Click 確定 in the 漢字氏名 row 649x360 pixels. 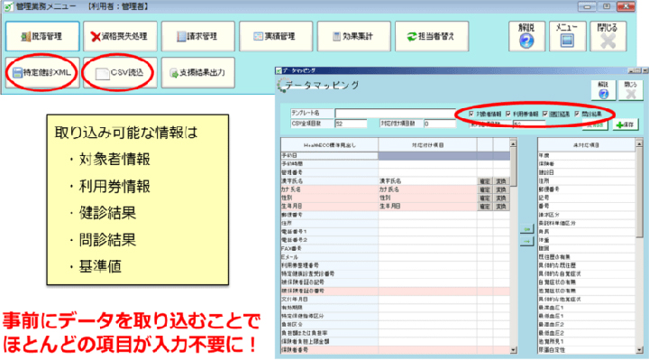pos(485,181)
